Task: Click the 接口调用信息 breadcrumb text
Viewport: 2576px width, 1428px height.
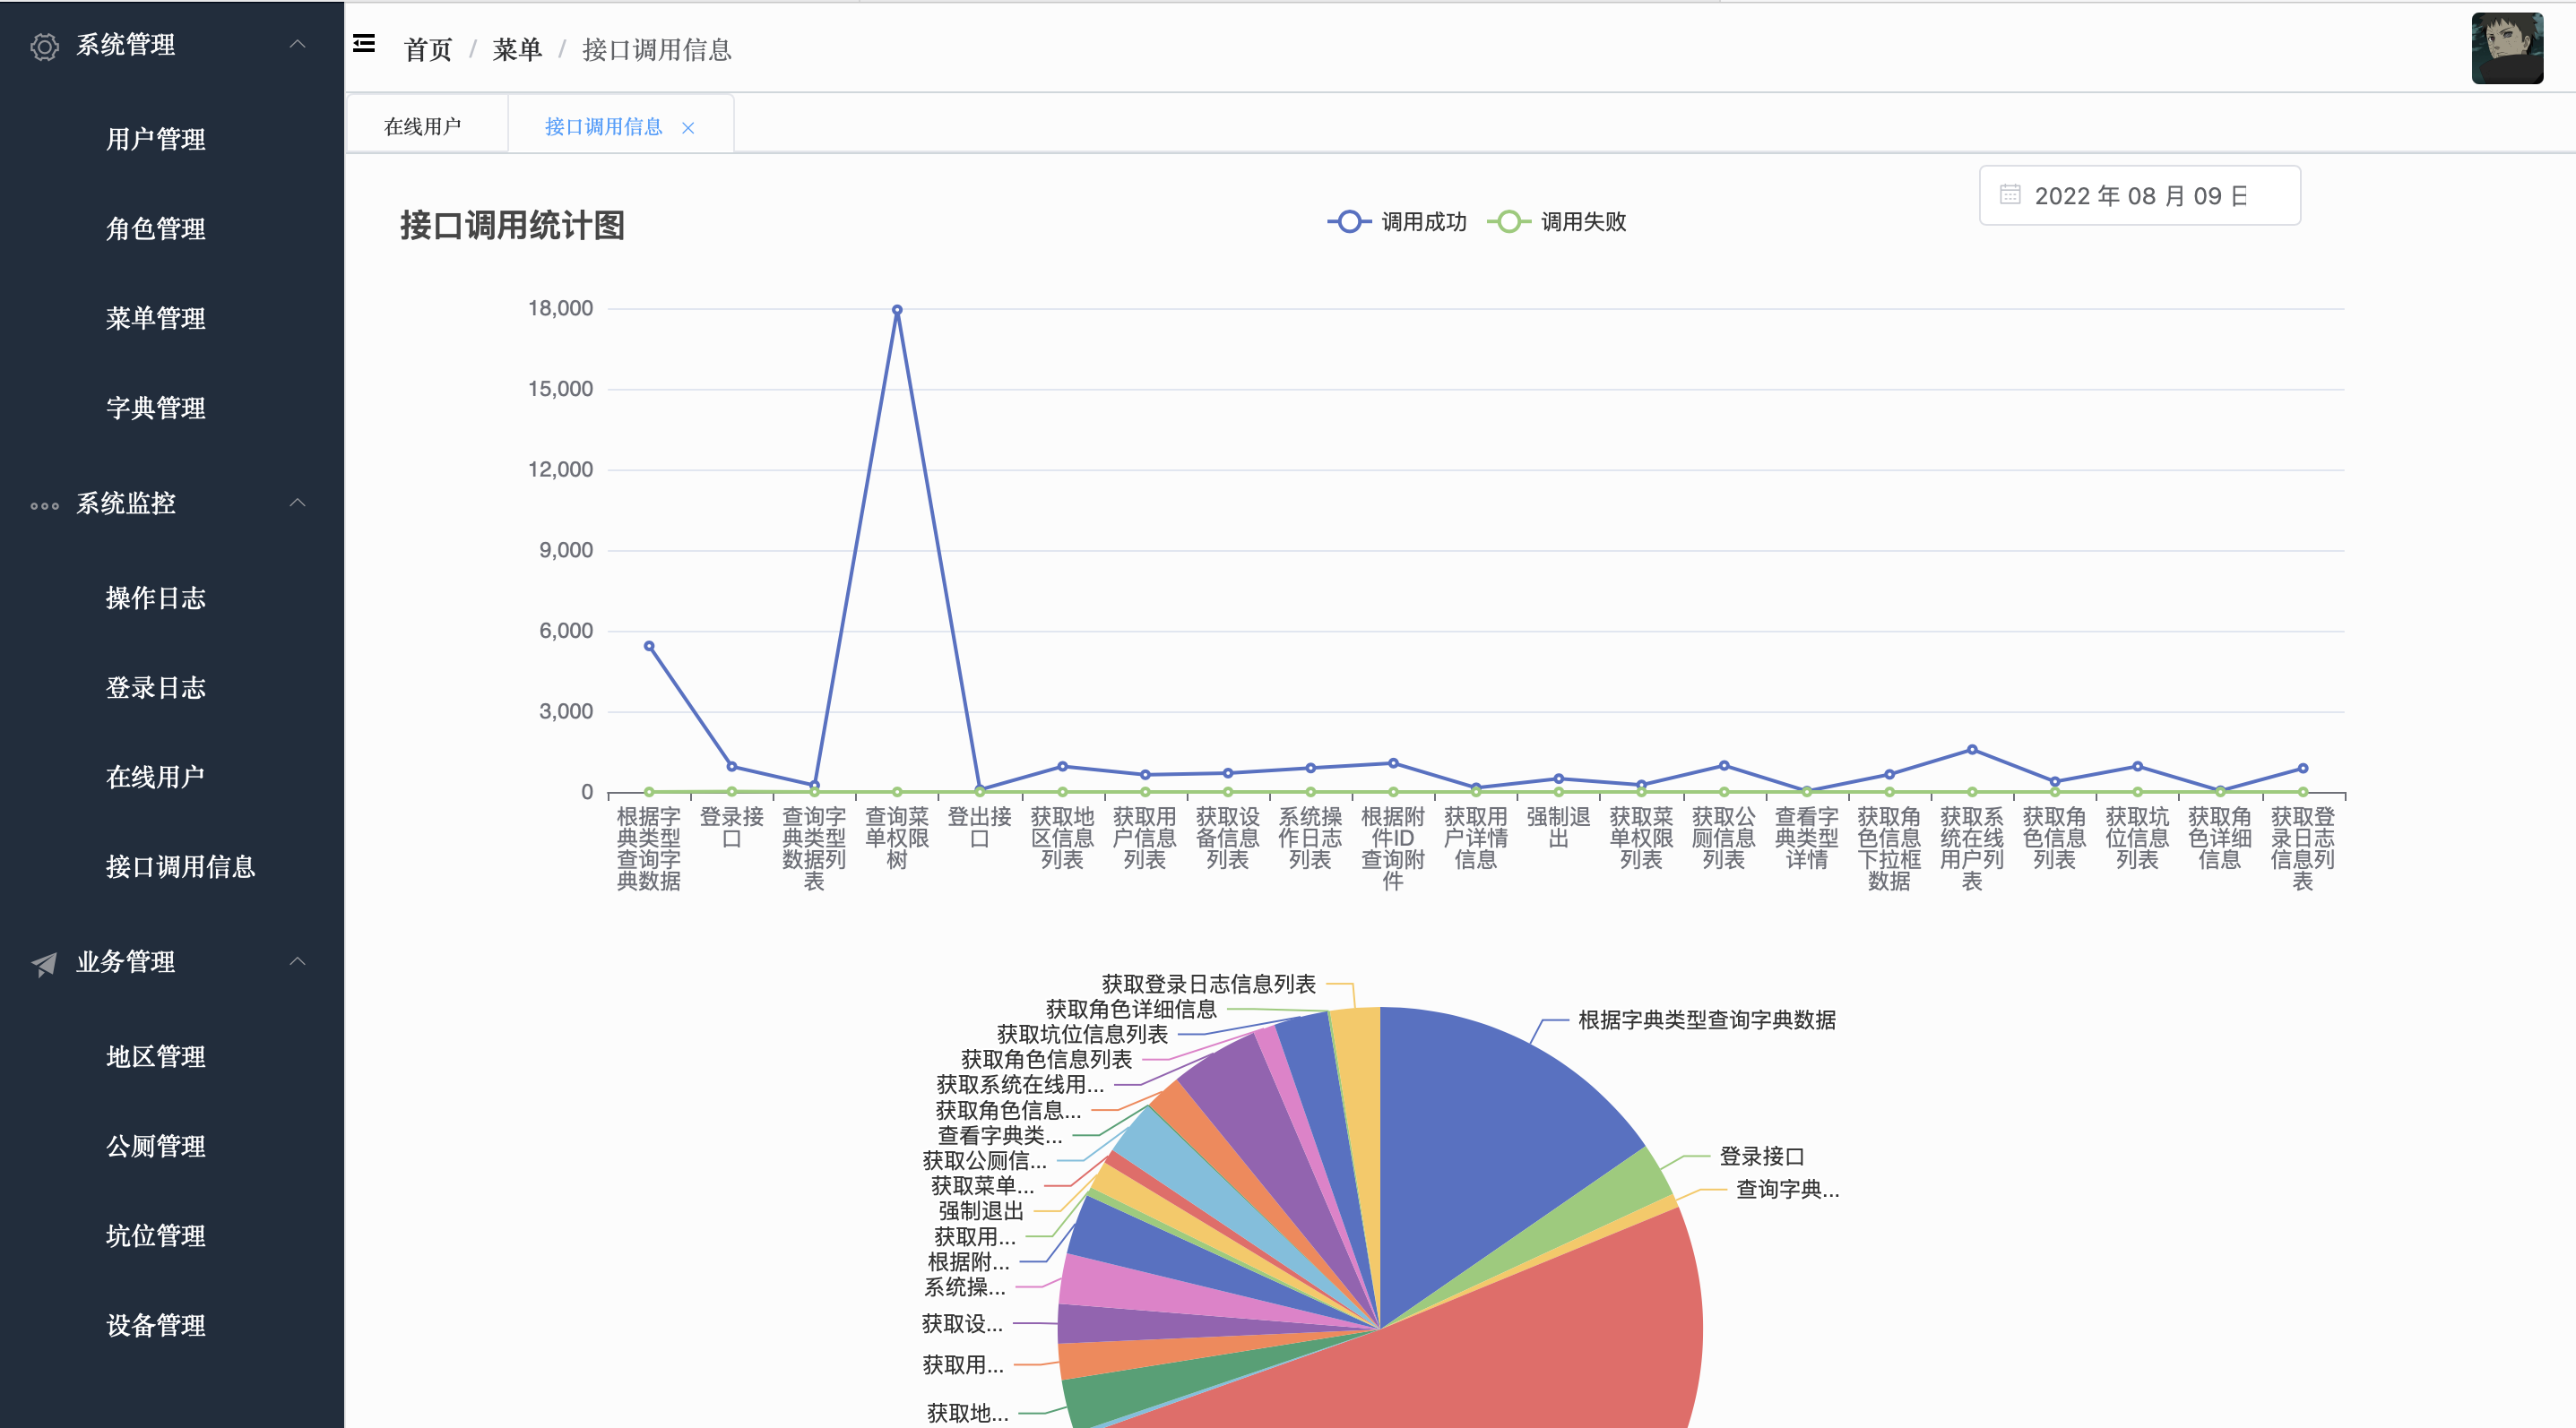Action: click(x=657, y=49)
